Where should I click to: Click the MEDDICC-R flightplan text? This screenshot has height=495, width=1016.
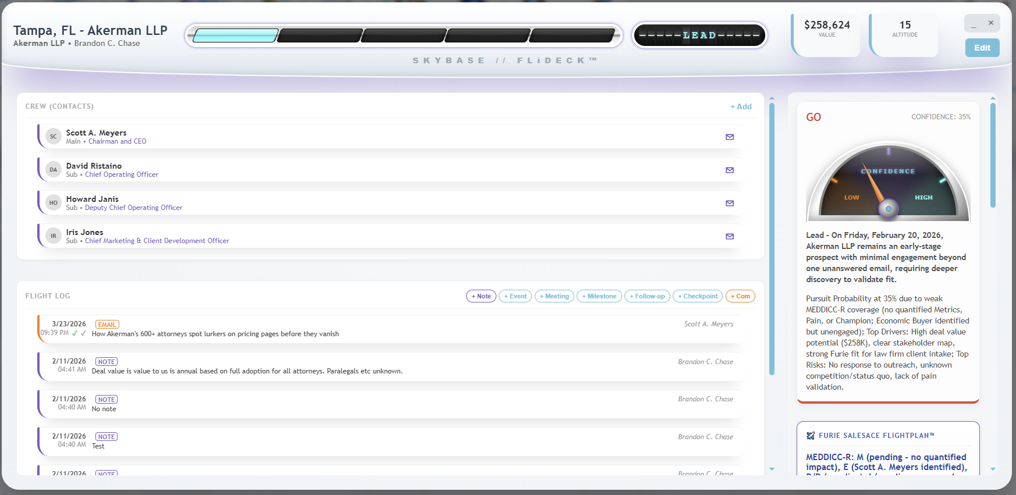[886, 462]
